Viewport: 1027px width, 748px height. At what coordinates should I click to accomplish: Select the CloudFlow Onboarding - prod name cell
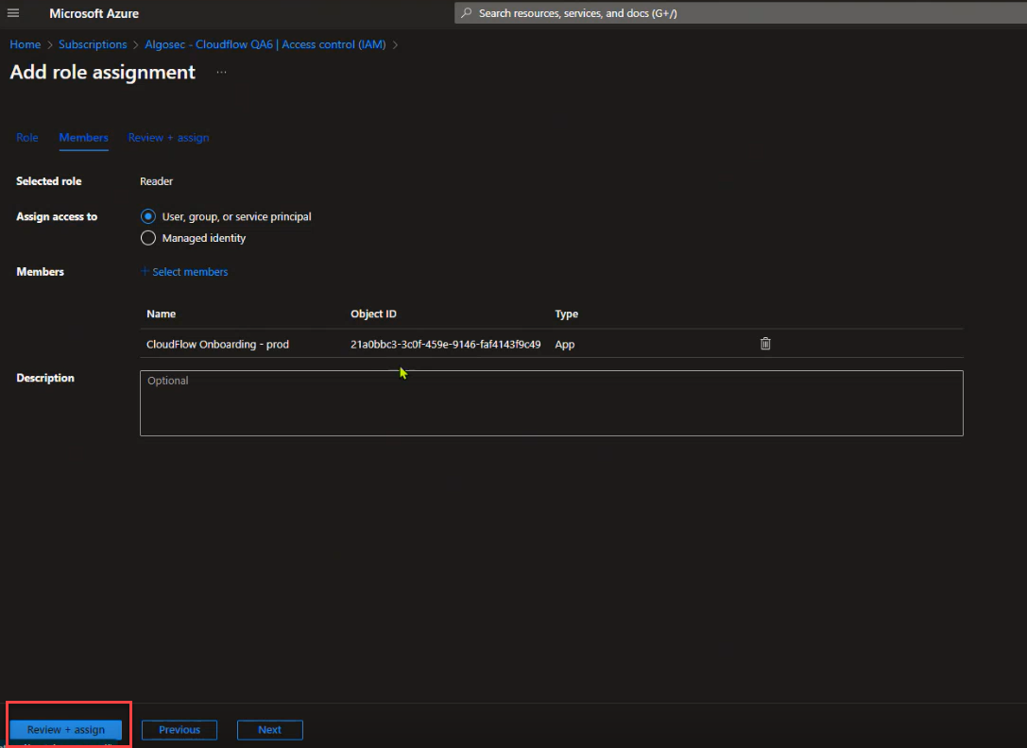tap(217, 344)
